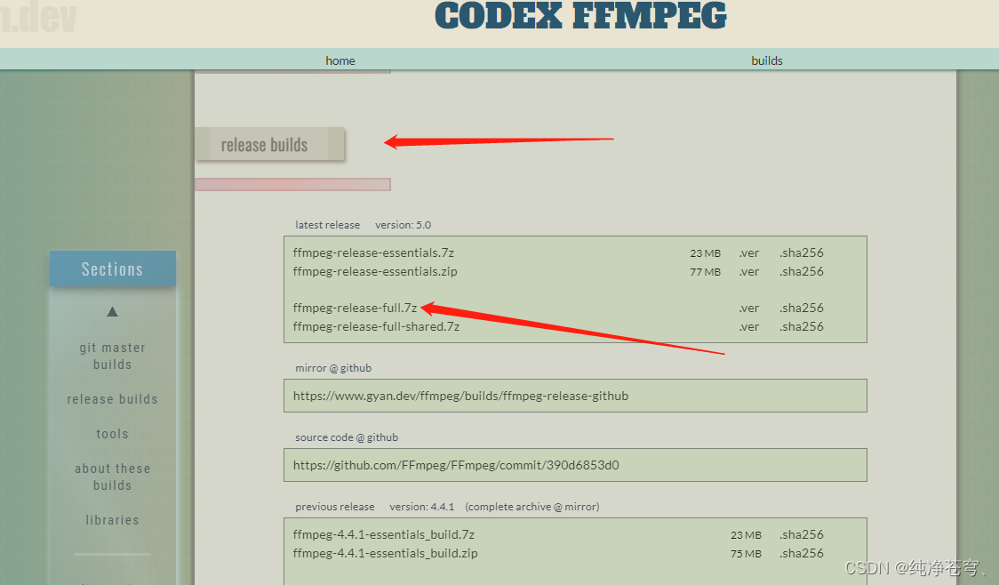Open .sha256 for 4.4.1 essentials_build.zip

[802, 553]
